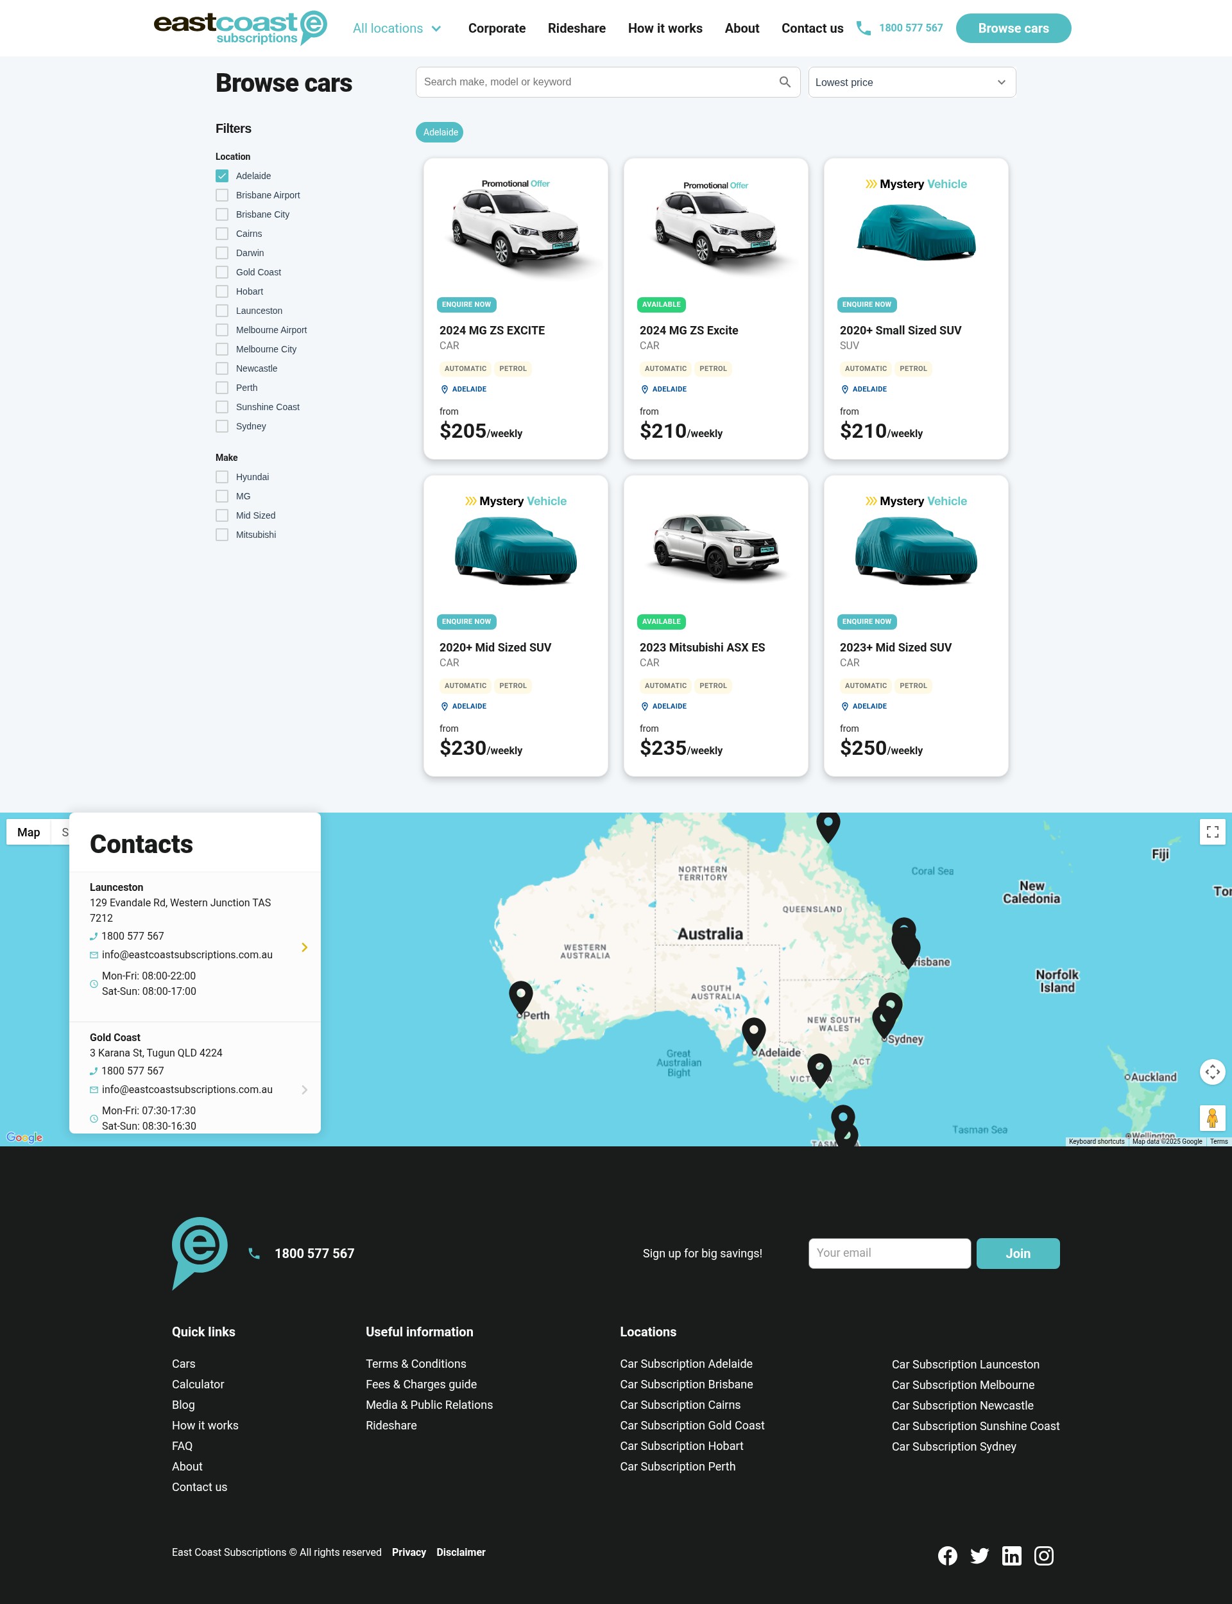Screen dimensions: 1232x1604
Task: Click Gold Coast contact clock icon
Action: [94, 1119]
